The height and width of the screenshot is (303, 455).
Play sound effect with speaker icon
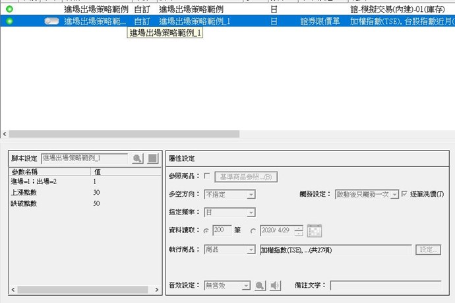(x=276, y=286)
